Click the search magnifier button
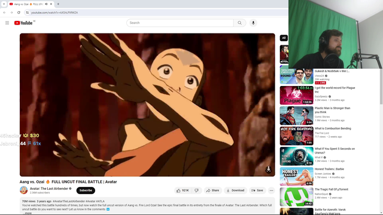The height and width of the screenshot is (215, 383). click(239, 23)
